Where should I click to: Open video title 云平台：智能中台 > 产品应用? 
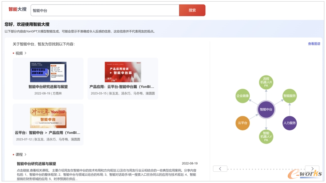47,133
